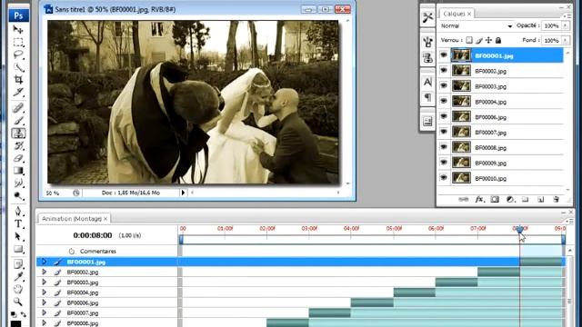Select the Hand tool
Screen dimensions: 582x327
coord(18,289)
